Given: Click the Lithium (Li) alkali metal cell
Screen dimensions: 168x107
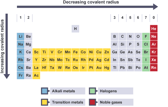Looking at the screenshot, I should coord(20,36).
